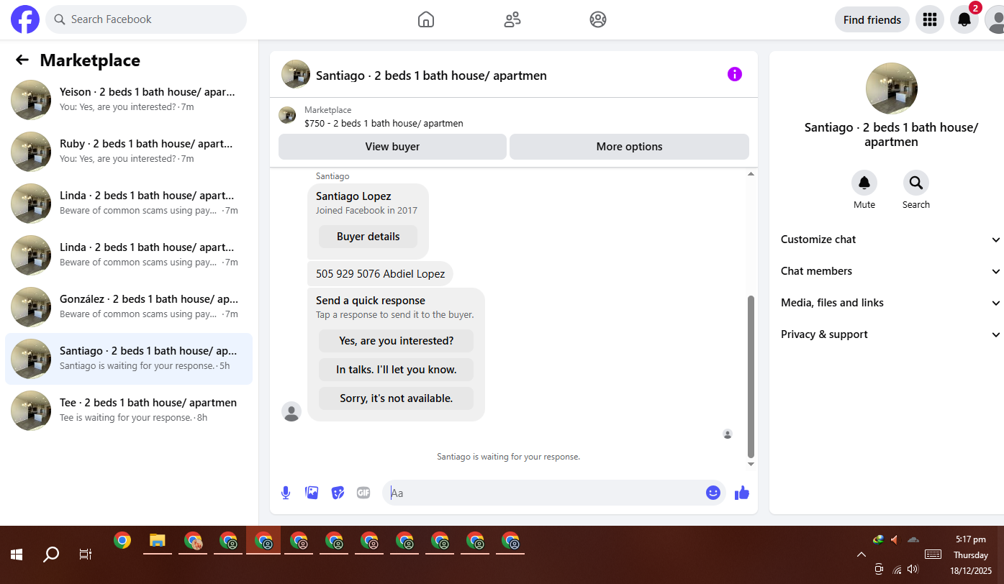This screenshot has height=584, width=1004.
Task: Click the taskbar clock showing 5:17 pm
Action: click(x=971, y=539)
